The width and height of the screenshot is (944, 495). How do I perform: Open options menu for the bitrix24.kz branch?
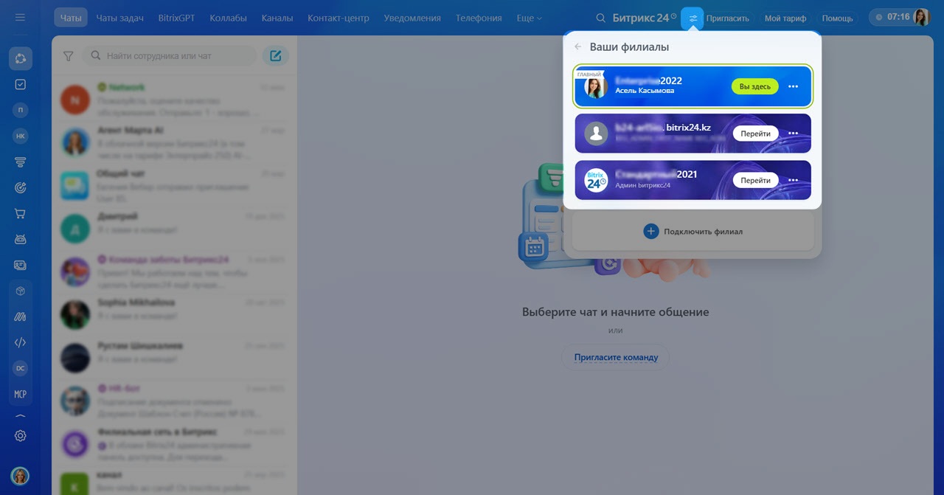793,134
